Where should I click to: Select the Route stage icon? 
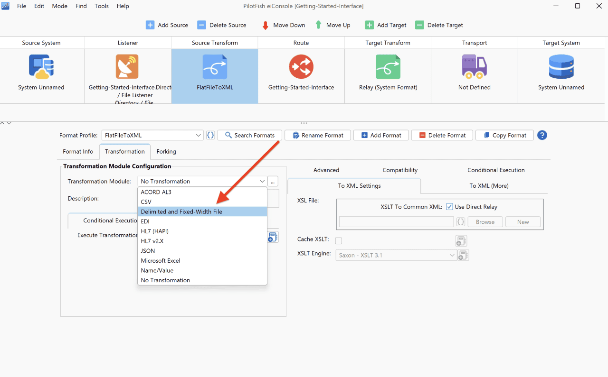click(301, 66)
